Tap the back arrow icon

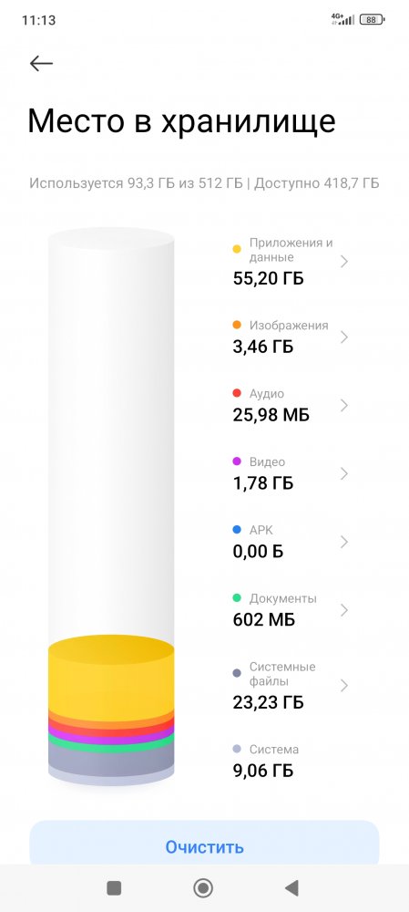pyautogui.click(x=41, y=64)
